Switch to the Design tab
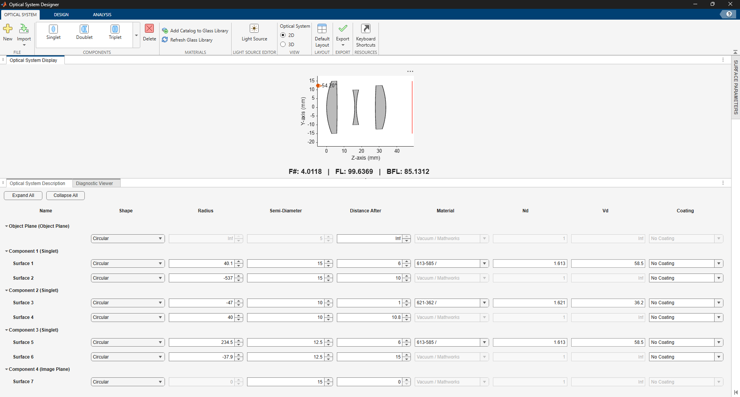The width and height of the screenshot is (740, 397). [x=61, y=15]
